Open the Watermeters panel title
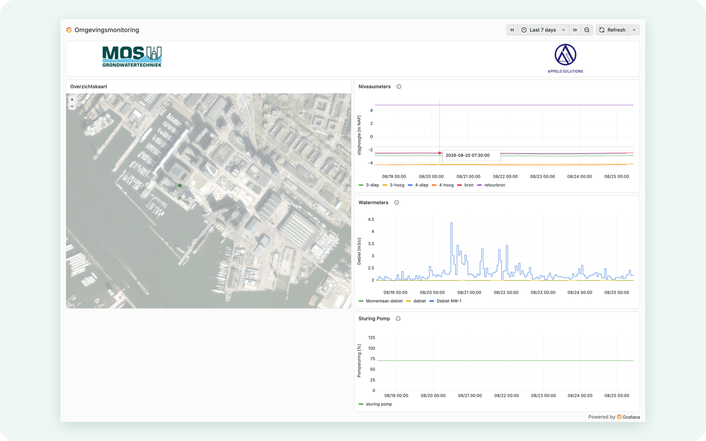The width and height of the screenshot is (706, 441). coord(373,203)
